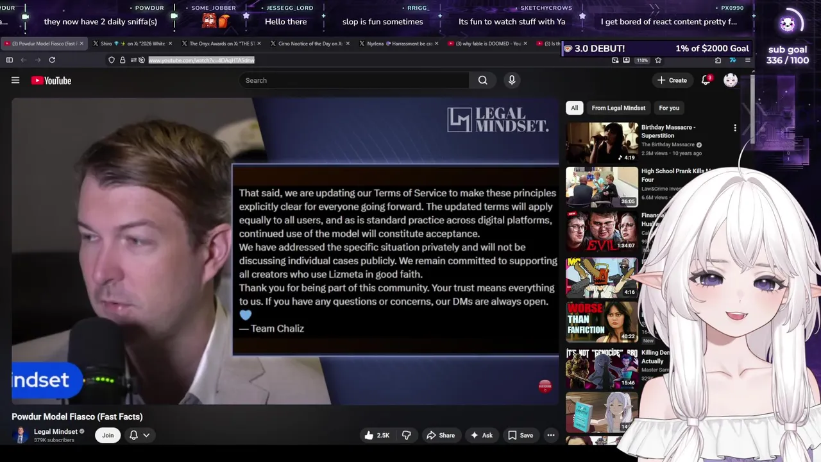
Task: Open options for Birthday Massacre video
Action: pos(735,128)
